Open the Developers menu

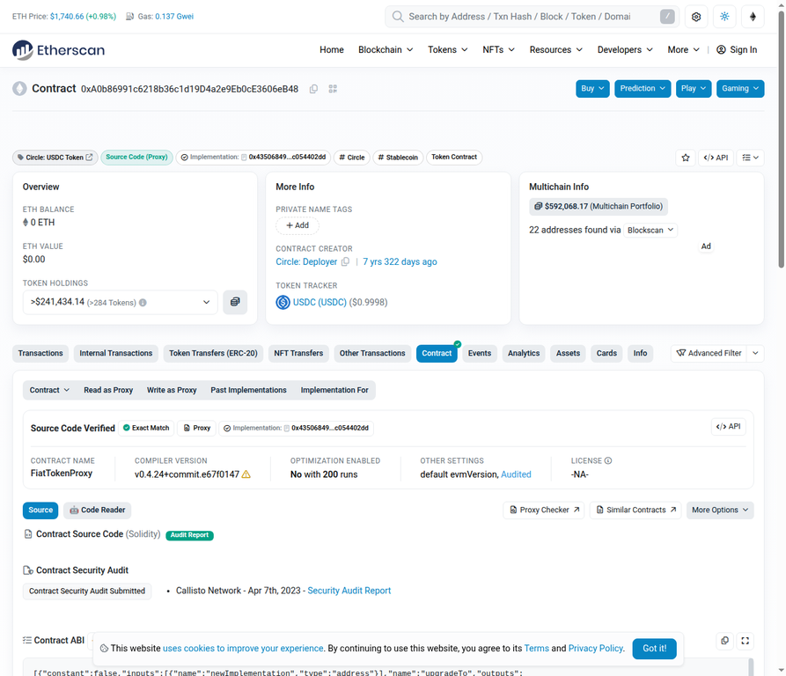pyautogui.click(x=625, y=50)
